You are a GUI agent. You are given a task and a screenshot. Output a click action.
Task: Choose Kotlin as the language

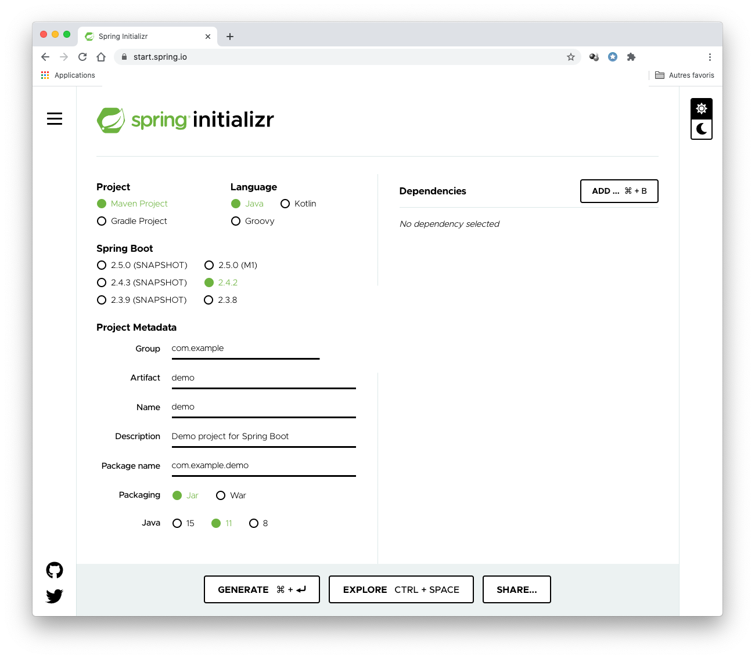point(299,204)
